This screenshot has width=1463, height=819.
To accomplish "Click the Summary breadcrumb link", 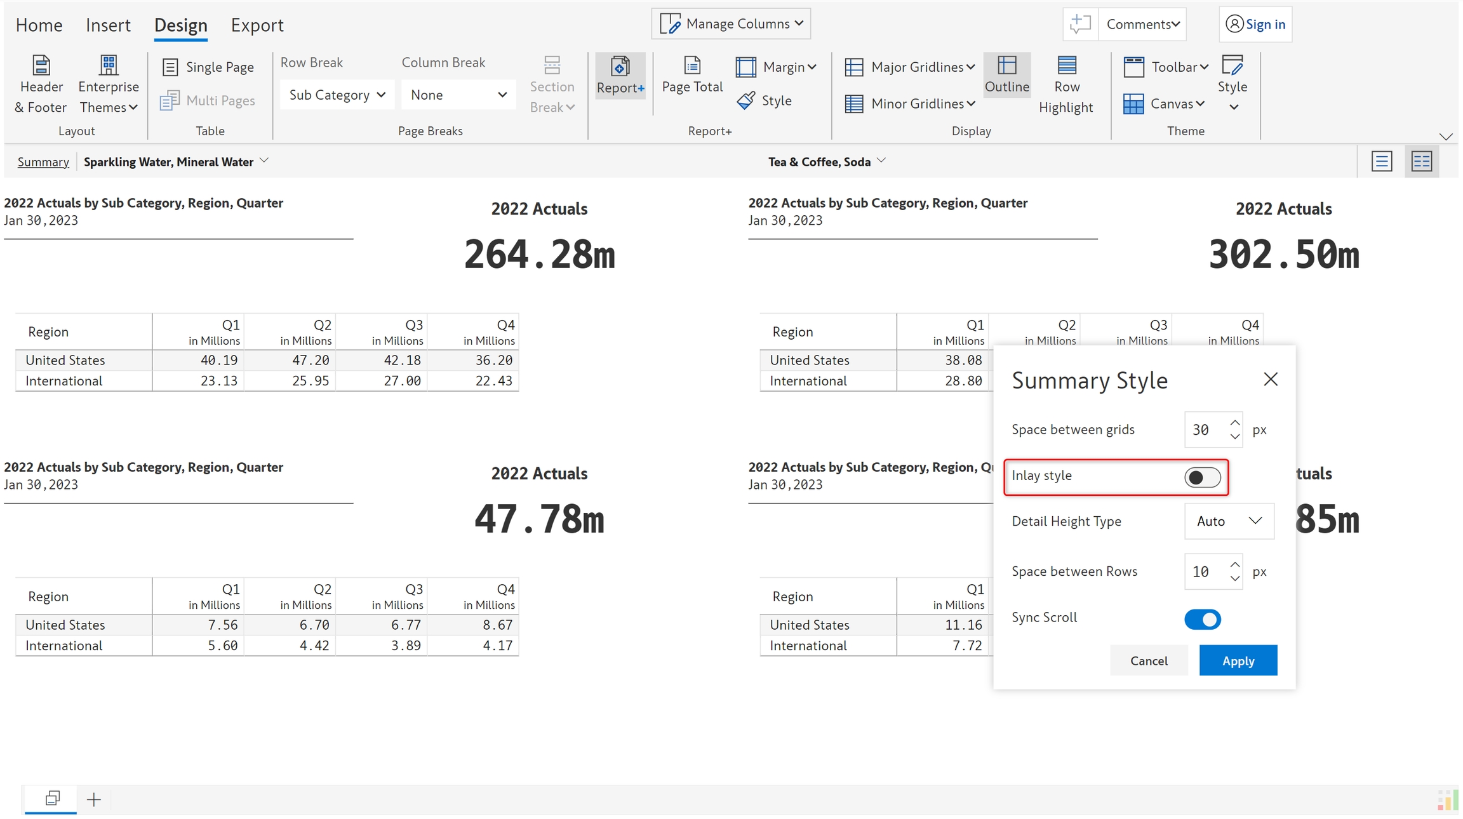I will point(43,162).
